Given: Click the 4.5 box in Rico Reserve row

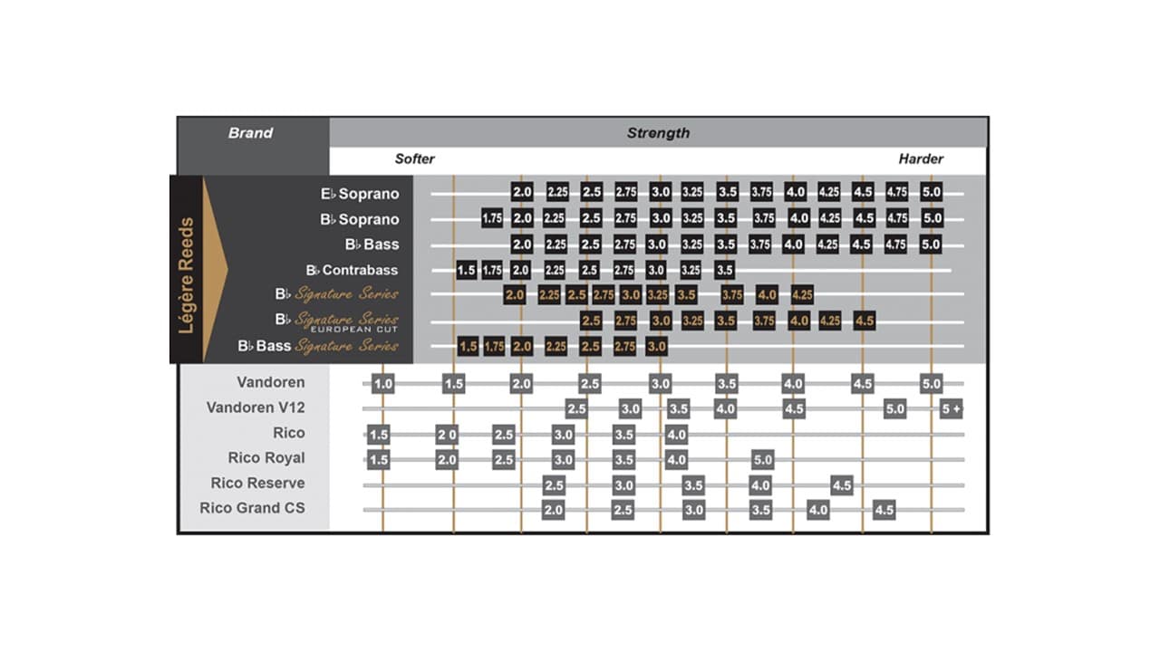Looking at the screenshot, I should tap(842, 485).
